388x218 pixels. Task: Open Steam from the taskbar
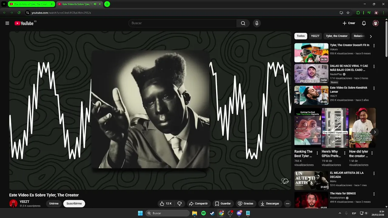tap(212, 213)
